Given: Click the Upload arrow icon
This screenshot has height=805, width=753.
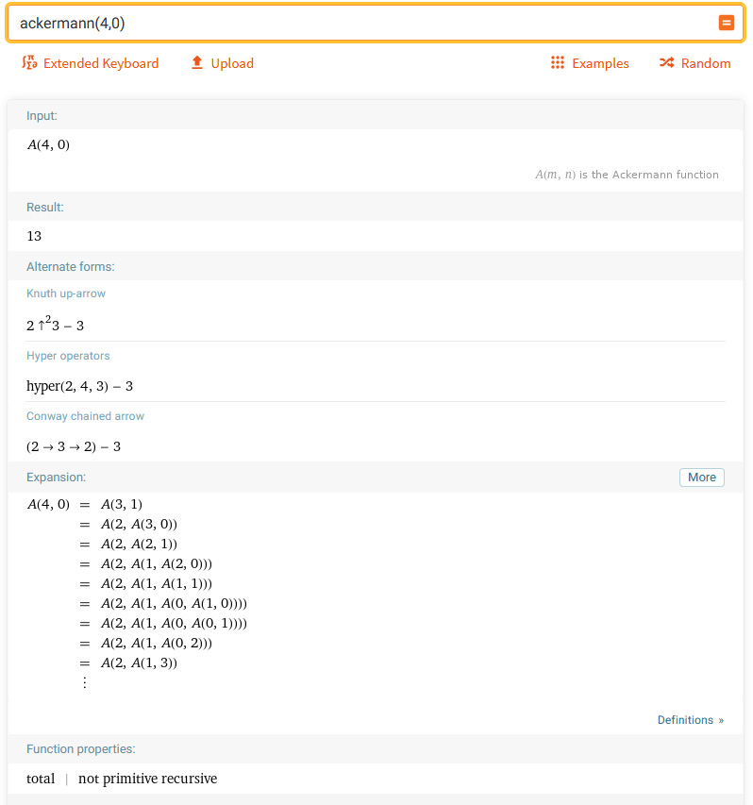Looking at the screenshot, I should (x=197, y=63).
